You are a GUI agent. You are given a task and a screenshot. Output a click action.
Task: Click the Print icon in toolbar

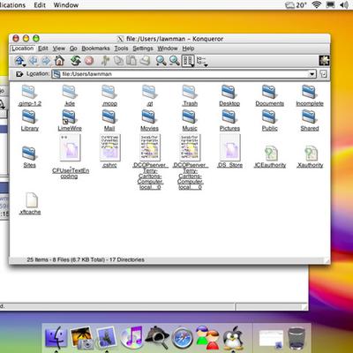(x=145, y=61)
